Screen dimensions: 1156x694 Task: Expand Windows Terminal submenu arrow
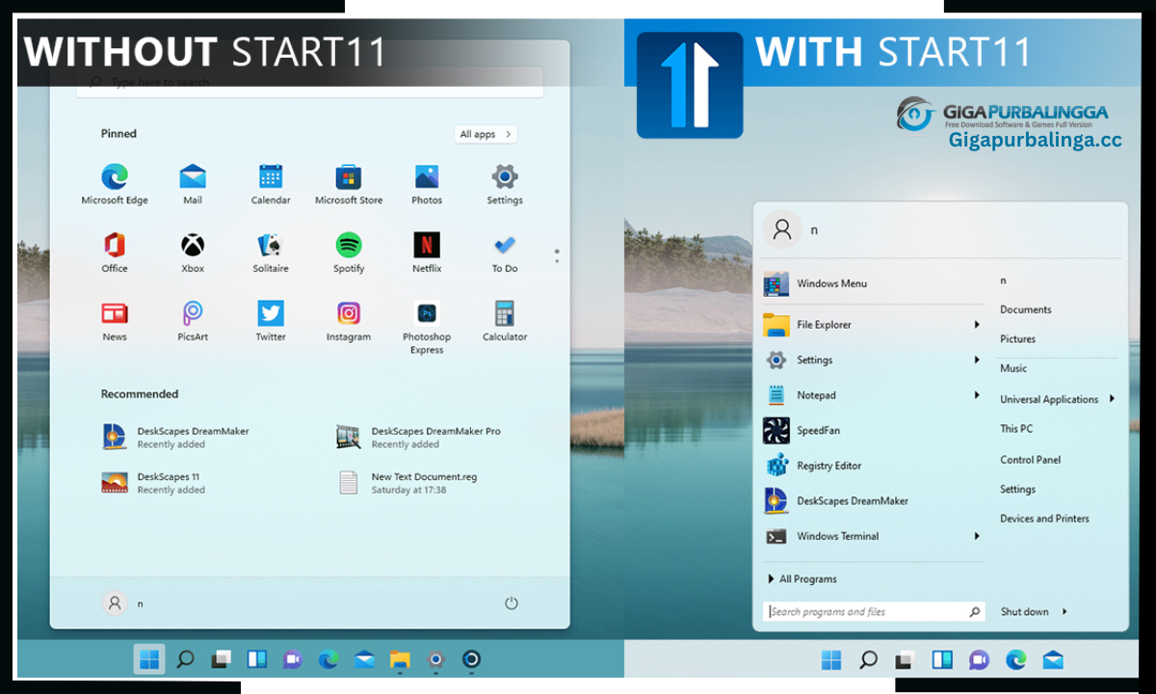(977, 536)
